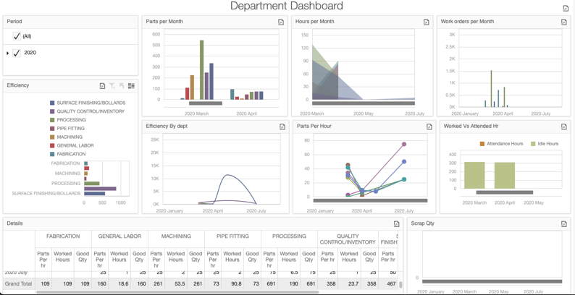
Task: Export the Hours per Month chart
Action: pos(426,22)
